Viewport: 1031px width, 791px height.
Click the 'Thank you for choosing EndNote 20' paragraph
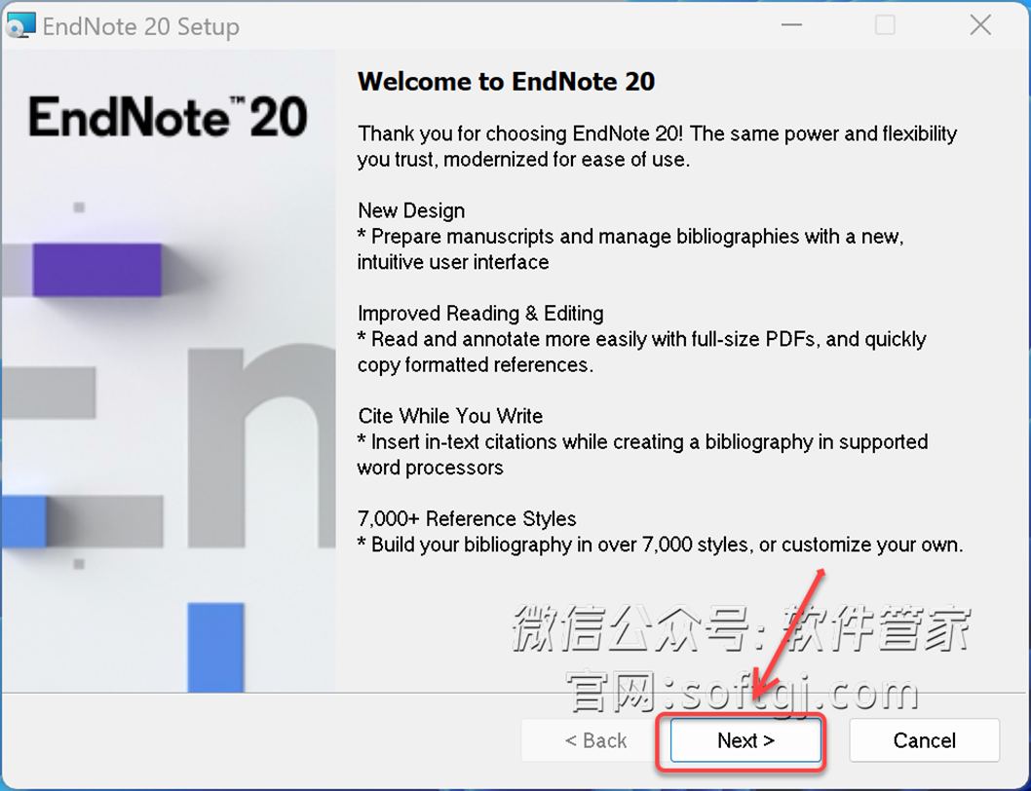pyautogui.click(x=658, y=146)
